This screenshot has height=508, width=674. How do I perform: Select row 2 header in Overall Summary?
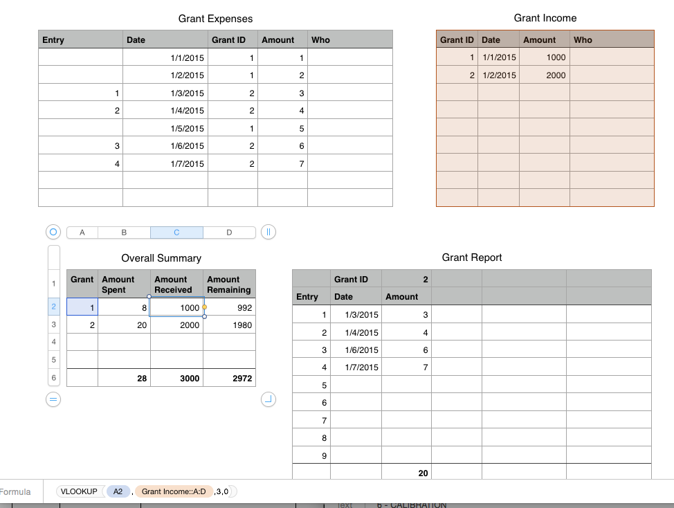(x=53, y=307)
